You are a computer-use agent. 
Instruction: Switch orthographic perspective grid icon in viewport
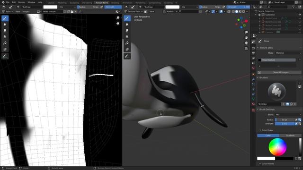246,48
